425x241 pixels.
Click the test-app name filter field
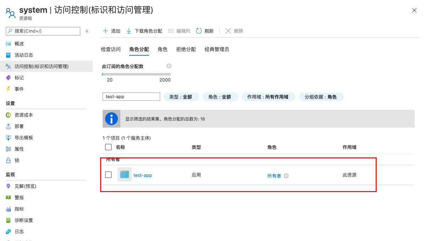pos(131,97)
